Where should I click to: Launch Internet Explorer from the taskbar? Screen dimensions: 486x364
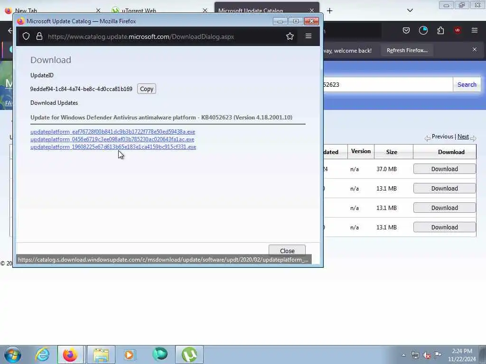click(x=42, y=355)
